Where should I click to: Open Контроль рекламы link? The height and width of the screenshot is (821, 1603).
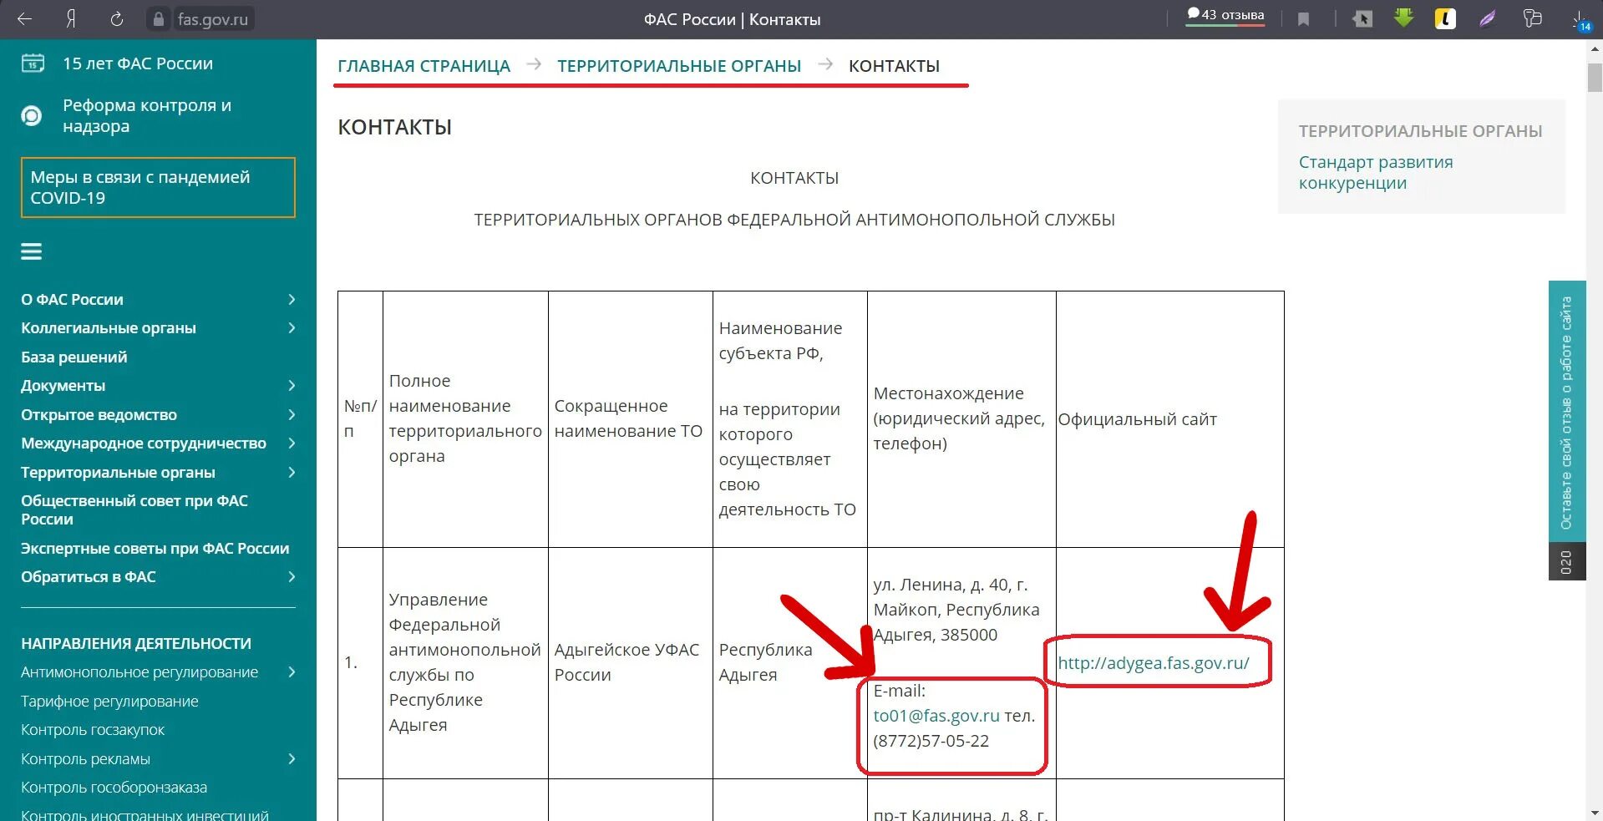click(x=85, y=759)
